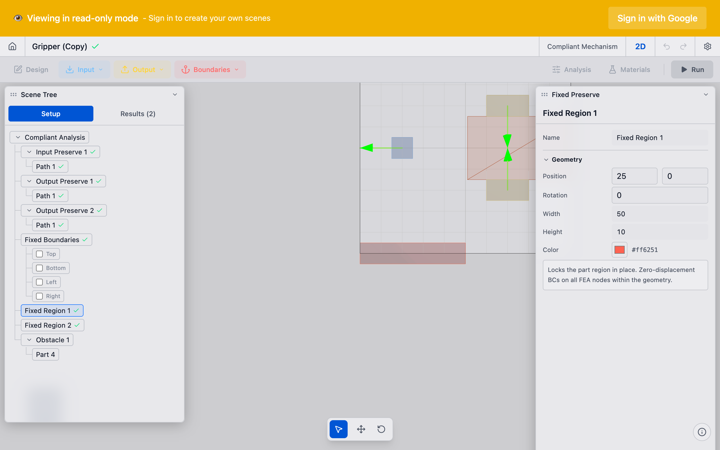Click the Width value 50
Image resolution: width=720 pixels, height=450 pixels.
[660, 214]
